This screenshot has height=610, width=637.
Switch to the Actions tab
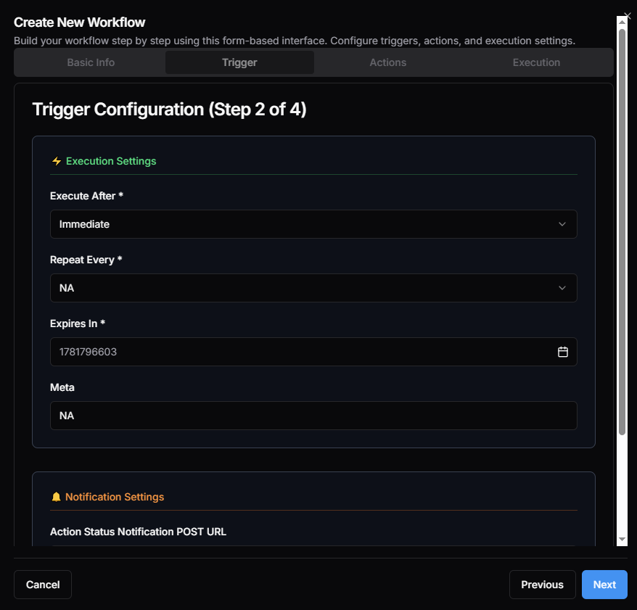(387, 62)
